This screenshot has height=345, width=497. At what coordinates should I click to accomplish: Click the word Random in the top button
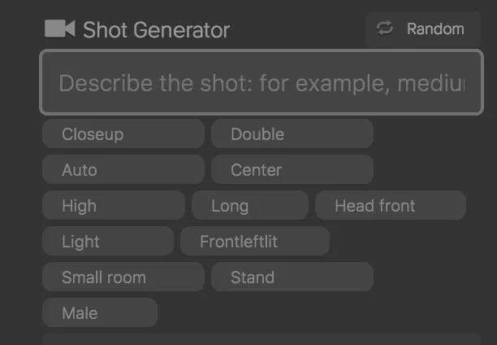pyautogui.click(x=435, y=29)
